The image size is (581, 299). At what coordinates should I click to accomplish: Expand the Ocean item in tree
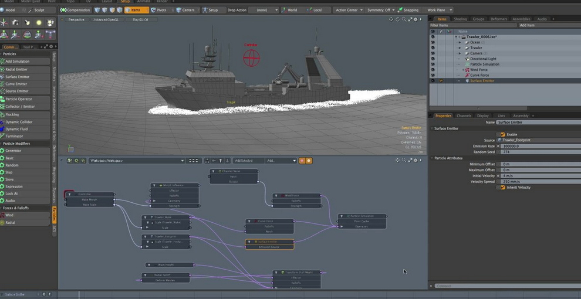460,42
